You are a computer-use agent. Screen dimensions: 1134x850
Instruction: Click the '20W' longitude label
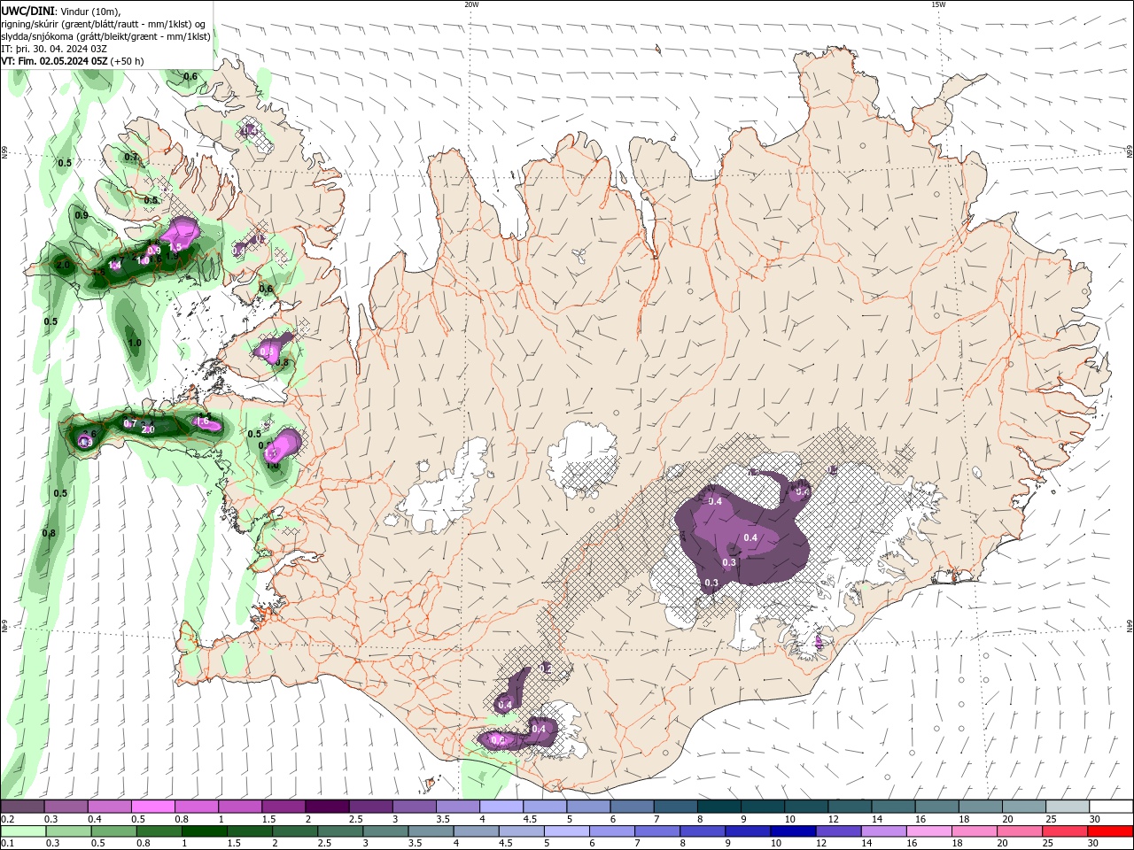click(471, 4)
